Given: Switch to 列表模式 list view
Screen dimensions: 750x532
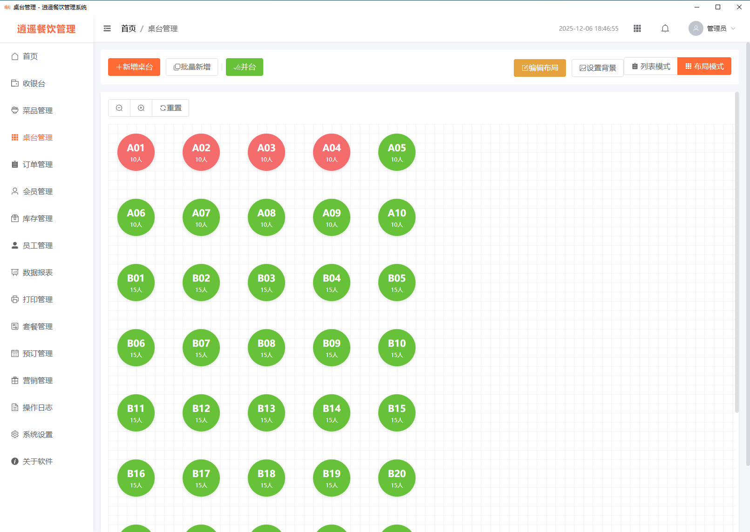Looking at the screenshot, I should 651,67.
